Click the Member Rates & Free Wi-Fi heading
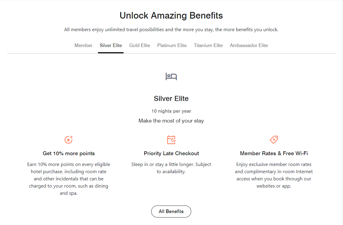This screenshot has height=225, width=343. click(274, 153)
